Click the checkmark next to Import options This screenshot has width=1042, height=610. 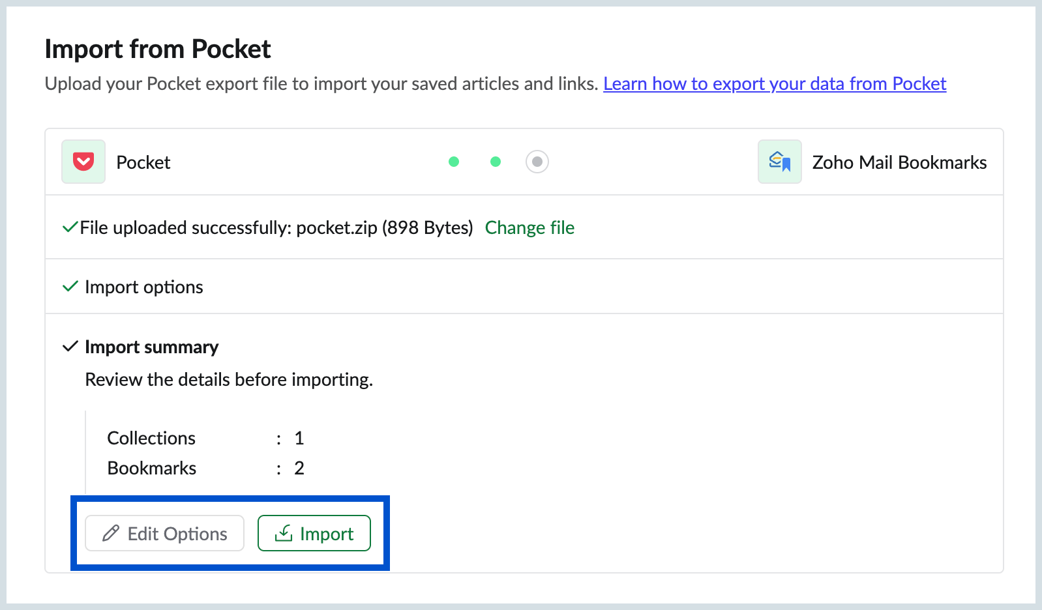[70, 287]
